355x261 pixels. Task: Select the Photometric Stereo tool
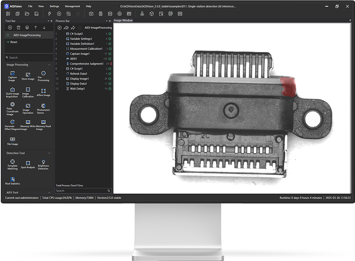43,107
